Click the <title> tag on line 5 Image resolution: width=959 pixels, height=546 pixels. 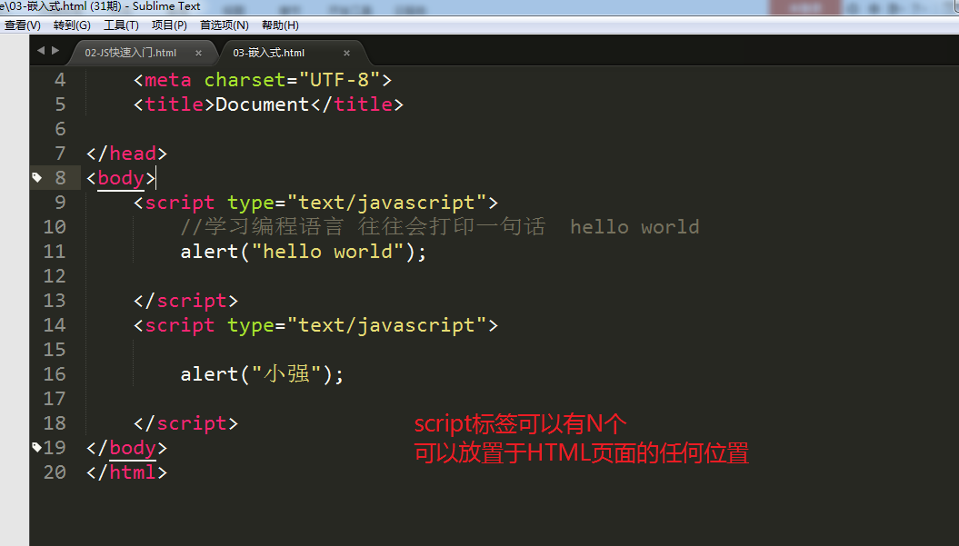(174, 104)
